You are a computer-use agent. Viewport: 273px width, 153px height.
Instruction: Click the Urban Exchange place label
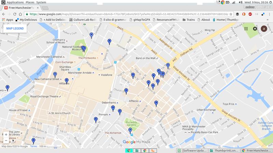[x=206, y=110]
